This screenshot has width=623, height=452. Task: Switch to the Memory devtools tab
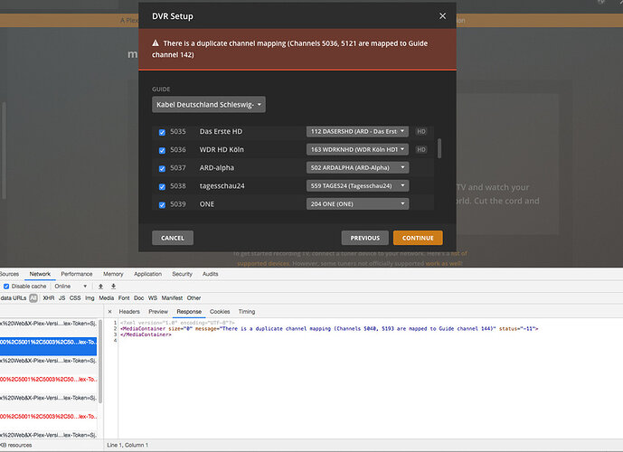point(113,274)
